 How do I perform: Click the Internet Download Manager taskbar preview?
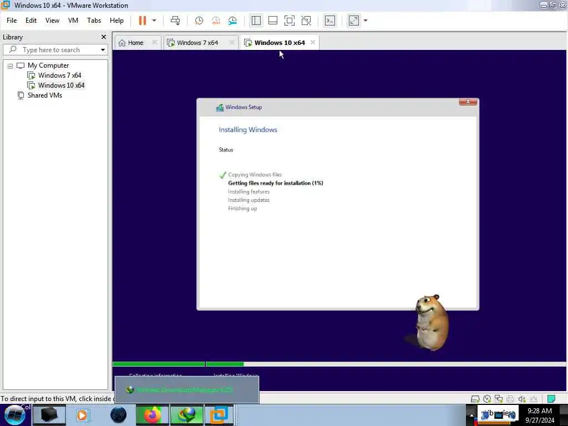coord(186,390)
